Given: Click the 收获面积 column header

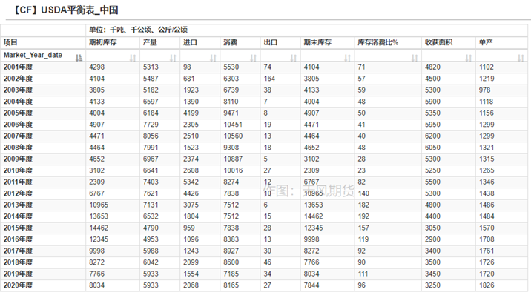Looking at the screenshot, I should click(449, 42).
